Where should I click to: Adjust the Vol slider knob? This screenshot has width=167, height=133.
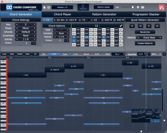click(x=133, y=7)
